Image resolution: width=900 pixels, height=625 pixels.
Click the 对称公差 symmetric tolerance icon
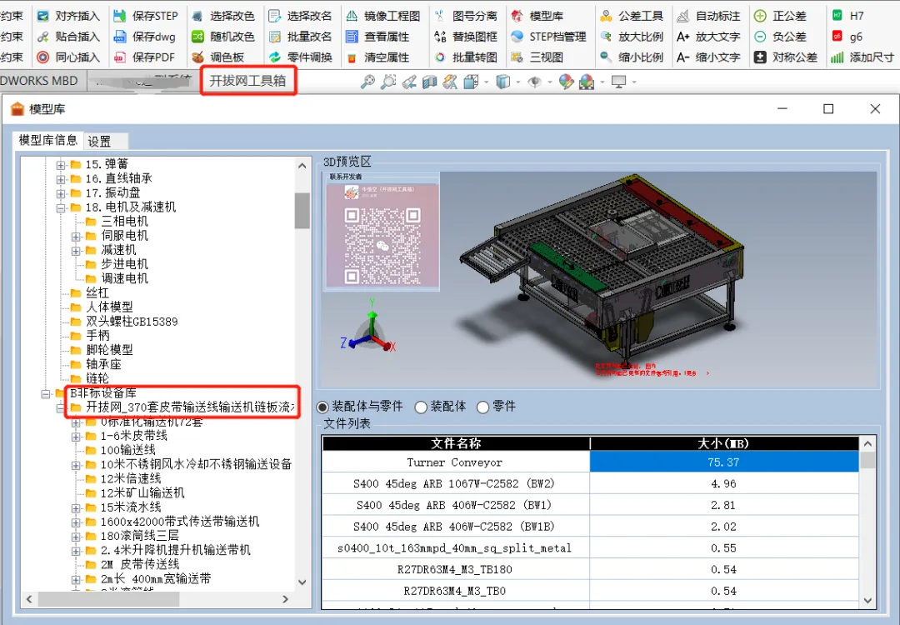tap(760, 57)
